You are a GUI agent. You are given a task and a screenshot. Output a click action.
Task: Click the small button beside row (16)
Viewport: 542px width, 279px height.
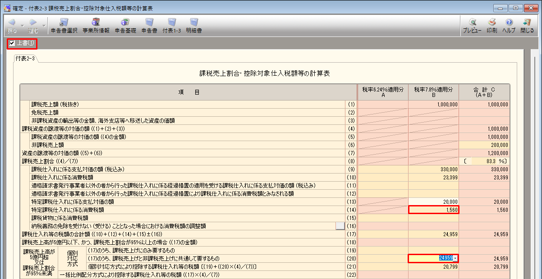[340, 226]
